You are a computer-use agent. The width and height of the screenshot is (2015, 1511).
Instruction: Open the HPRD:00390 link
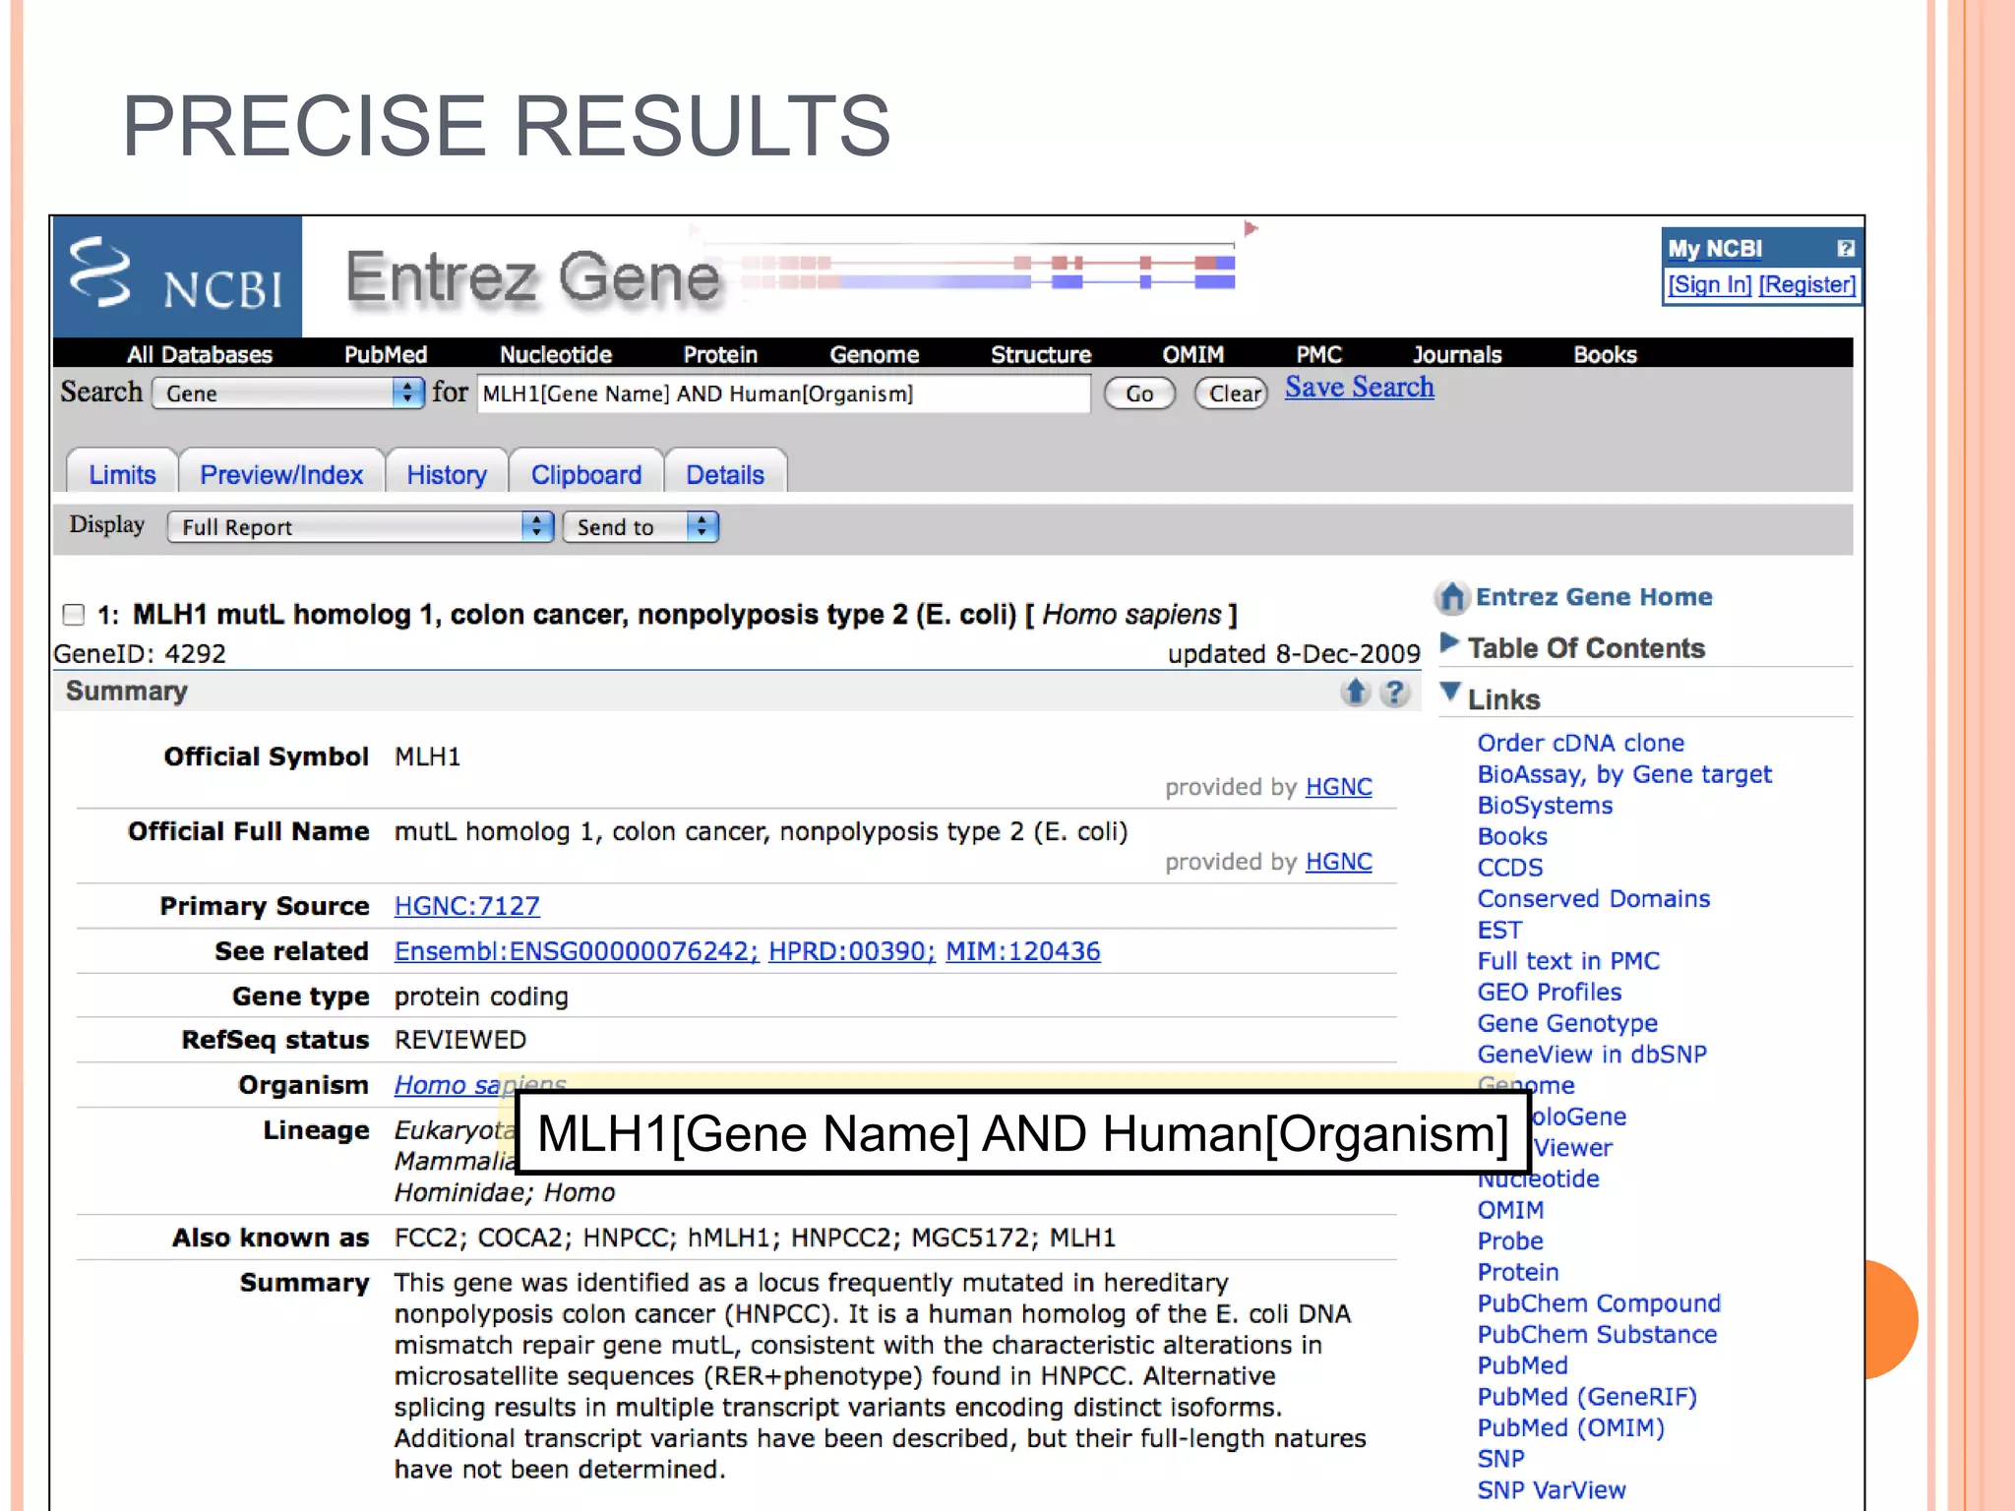(852, 951)
